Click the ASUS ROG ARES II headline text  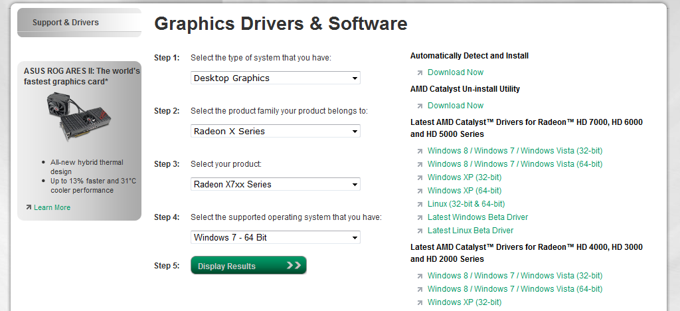point(82,76)
